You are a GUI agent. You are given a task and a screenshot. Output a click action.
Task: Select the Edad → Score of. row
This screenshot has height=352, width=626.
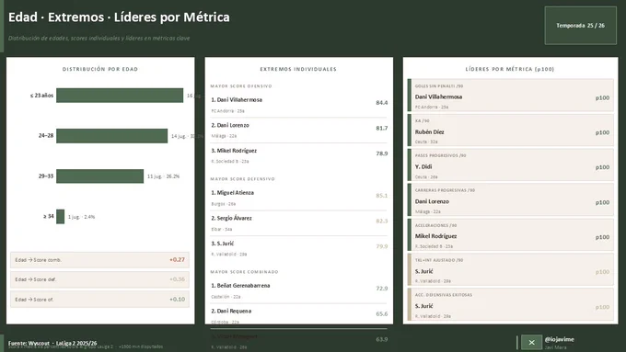pos(99,300)
